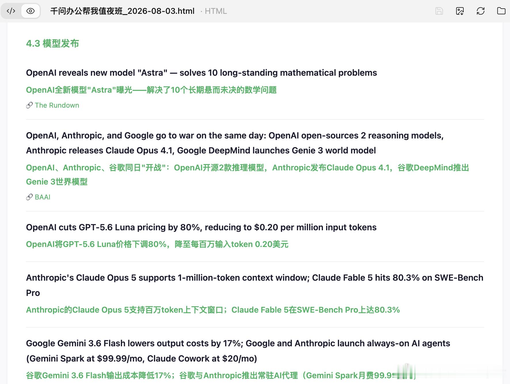Switch to the eye preview mode
Screen dimensions: 510x384
click(x=31, y=11)
